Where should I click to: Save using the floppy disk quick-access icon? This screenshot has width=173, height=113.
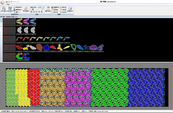(7, 2)
